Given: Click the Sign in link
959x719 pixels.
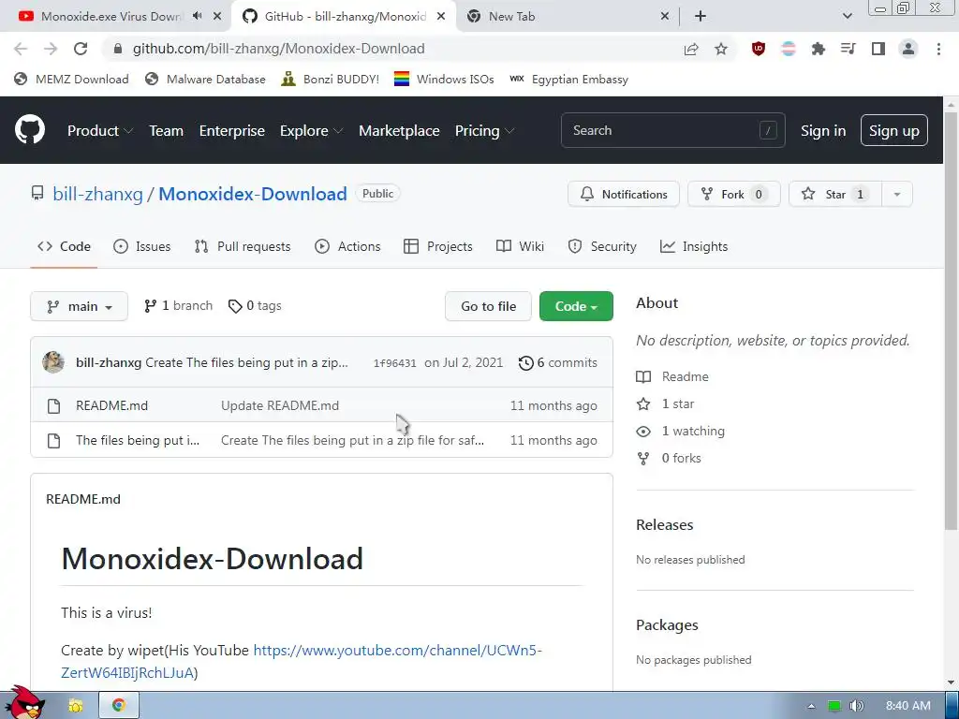Looking at the screenshot, I should [823, 131].
